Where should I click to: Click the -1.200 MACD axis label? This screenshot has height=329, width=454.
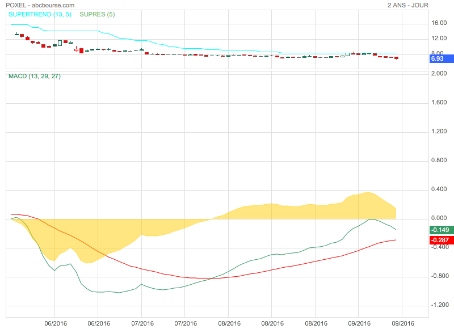440,305
